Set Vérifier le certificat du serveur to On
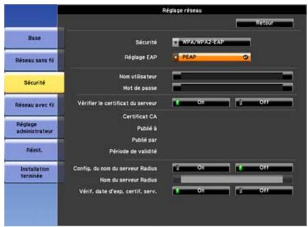308x227 pixels. click(x=201, y=102)
